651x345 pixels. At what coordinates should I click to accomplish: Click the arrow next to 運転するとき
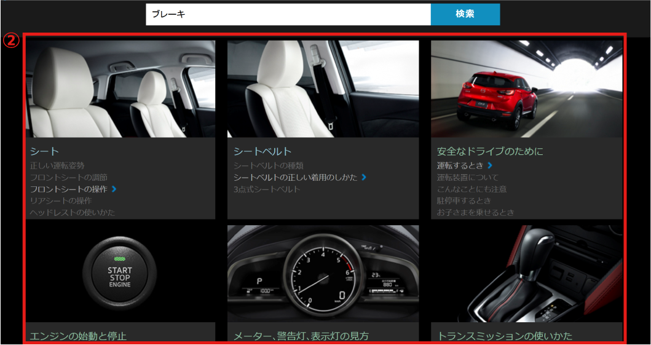[x=489, y=165]
